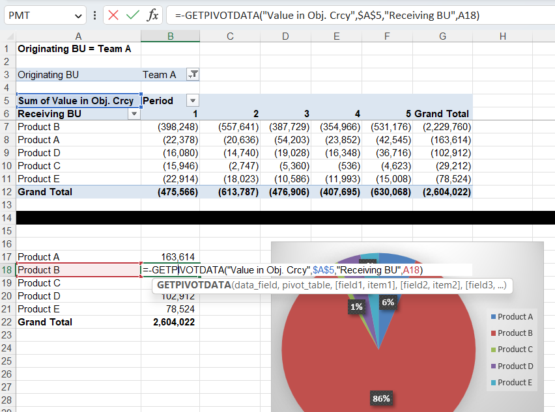Click the 6% pie chart data label
Screen dimensions: 555x412
(x=388, y=303)
